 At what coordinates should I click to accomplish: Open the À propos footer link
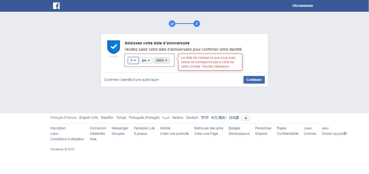point(140,134)
